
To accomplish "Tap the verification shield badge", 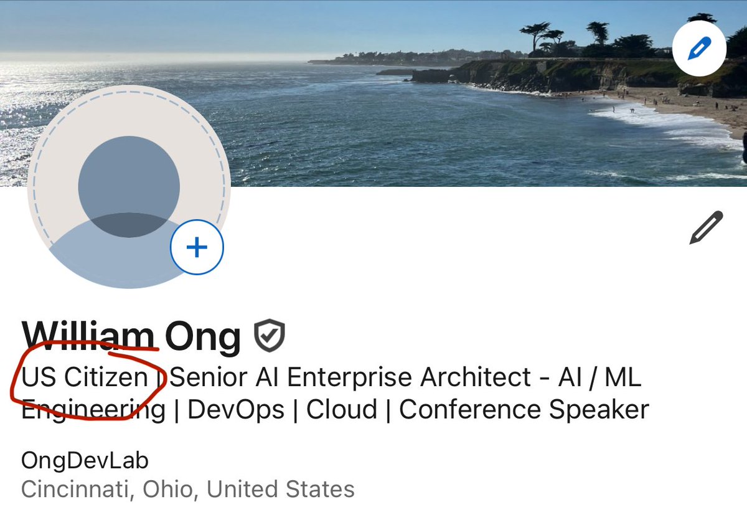I will (270, 336).
